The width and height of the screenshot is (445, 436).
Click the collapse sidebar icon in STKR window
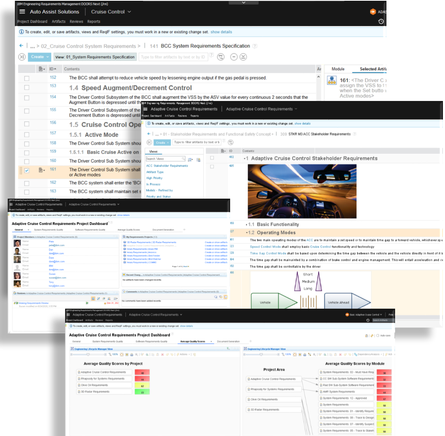[x=149, y=142]
